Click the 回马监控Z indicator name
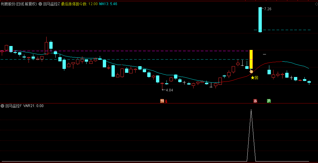This screenshot has height=163, width=318. 51,4
